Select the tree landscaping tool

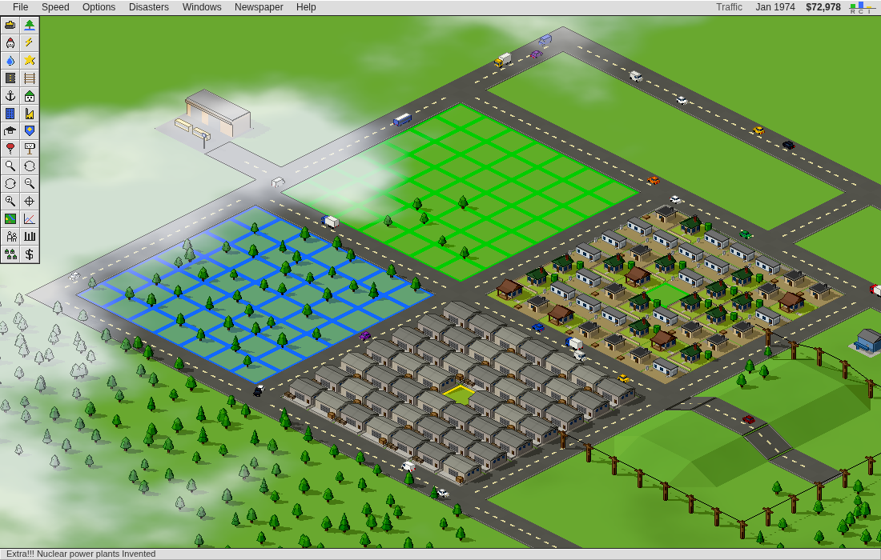click(29, 26)
